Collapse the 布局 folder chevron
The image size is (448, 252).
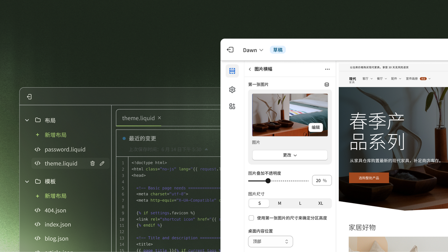(x=27, y=120)
